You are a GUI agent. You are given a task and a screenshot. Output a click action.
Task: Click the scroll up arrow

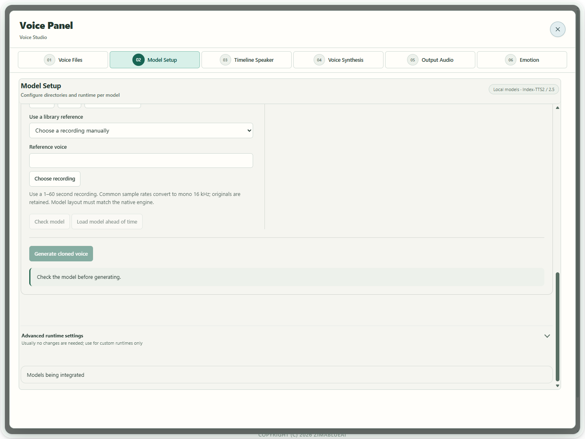[x=557, y=108]
